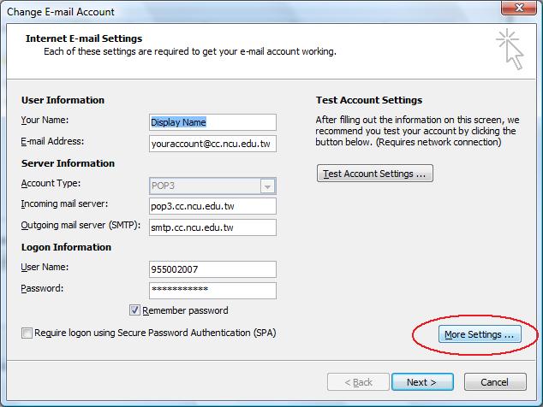Uncheck the Remember password checkbox

tap(134, 310)
